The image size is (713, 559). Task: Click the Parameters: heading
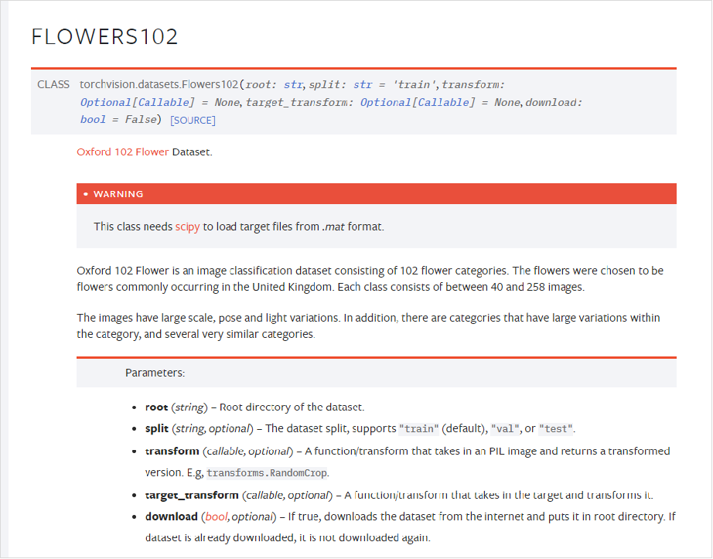tap(155, 373)
